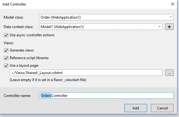Click the Model class: label
This screenshot has height=117, width=179.
click(x=13, y=17)
